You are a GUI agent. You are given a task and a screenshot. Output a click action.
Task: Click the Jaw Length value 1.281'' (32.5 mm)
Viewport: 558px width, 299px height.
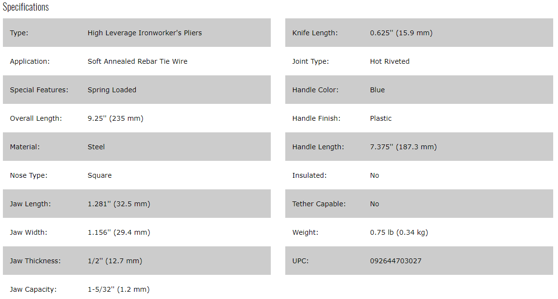tap(119, 204)
